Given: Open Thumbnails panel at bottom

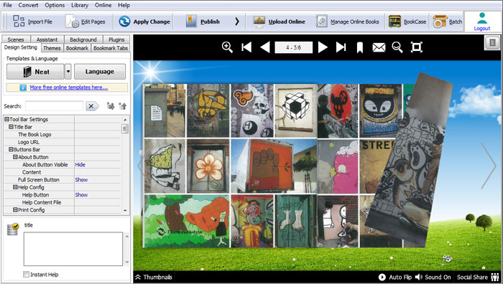Looking at the screenshot, I should click(154, 278).
